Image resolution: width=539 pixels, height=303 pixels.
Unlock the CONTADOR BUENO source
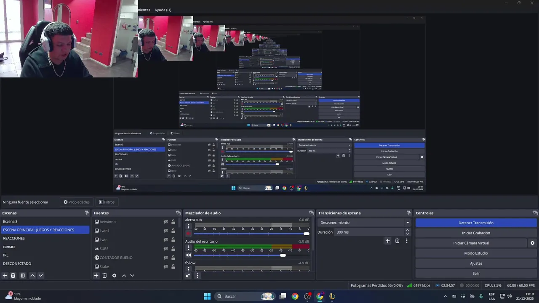173,258
